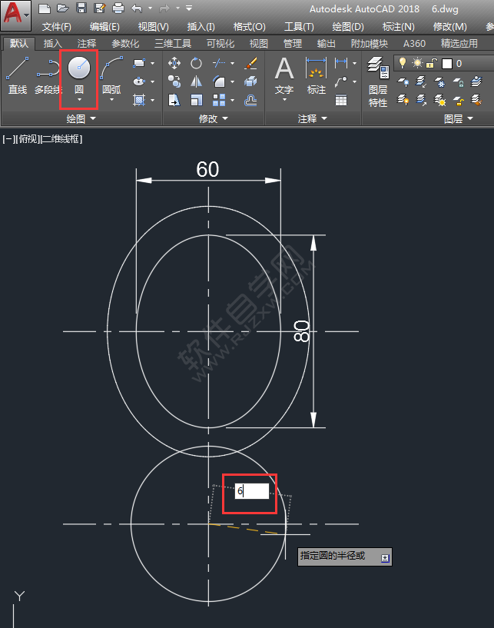Select the Linear dimension tool
The width and height of the screenshot is (494, 628).
pos(341,63)
